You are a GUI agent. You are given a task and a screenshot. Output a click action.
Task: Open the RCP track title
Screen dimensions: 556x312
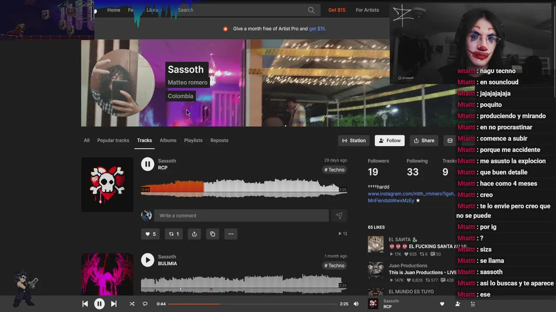(x=163, y=168)
